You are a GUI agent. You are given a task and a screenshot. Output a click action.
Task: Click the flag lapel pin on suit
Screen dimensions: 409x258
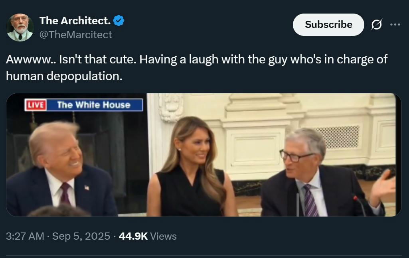point(87,187)
